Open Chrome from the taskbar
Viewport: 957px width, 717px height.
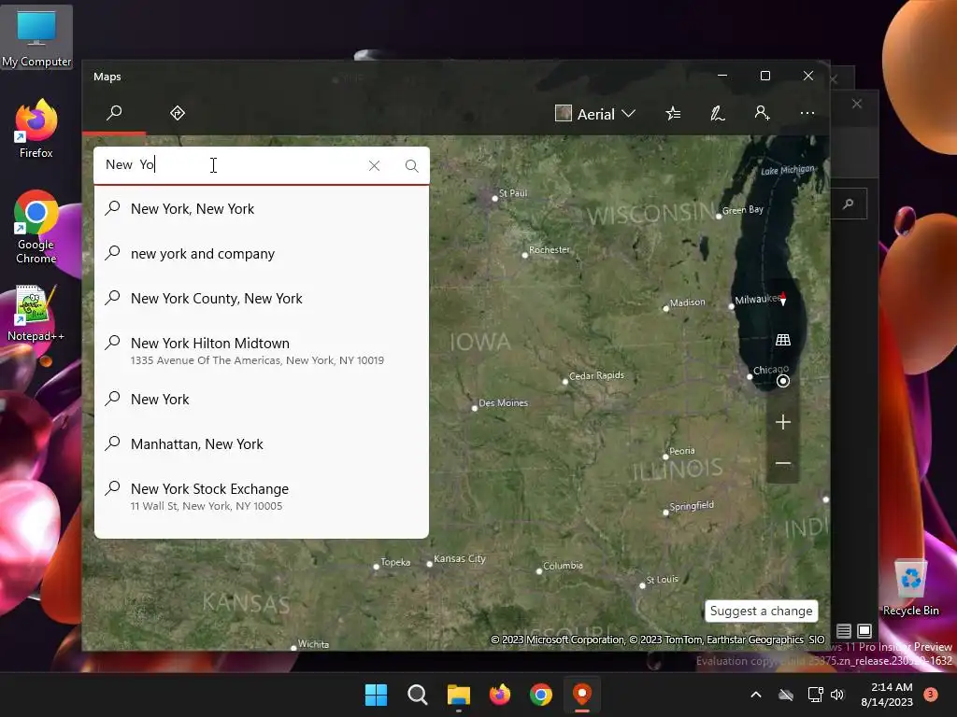click(541, 695)
